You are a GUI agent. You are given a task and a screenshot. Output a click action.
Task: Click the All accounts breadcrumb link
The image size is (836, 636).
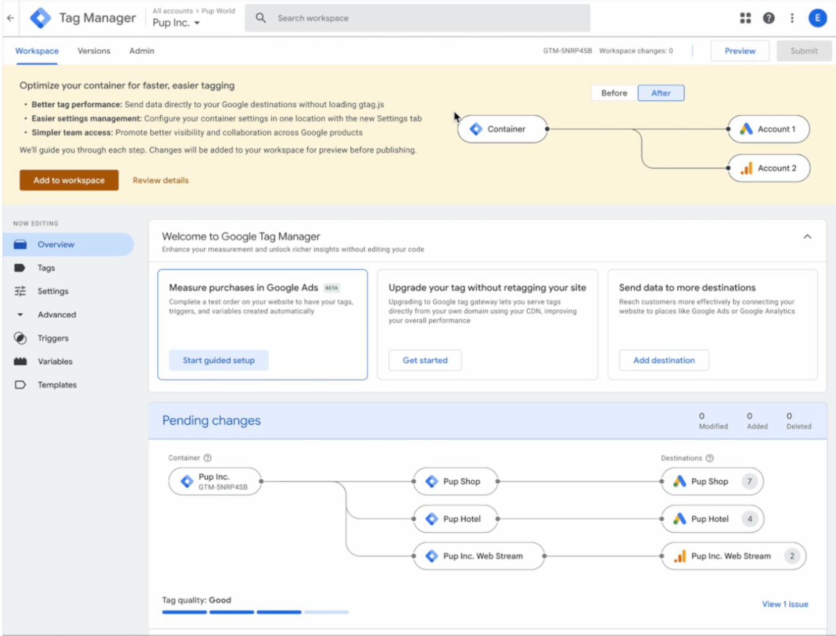pos(172,11)
